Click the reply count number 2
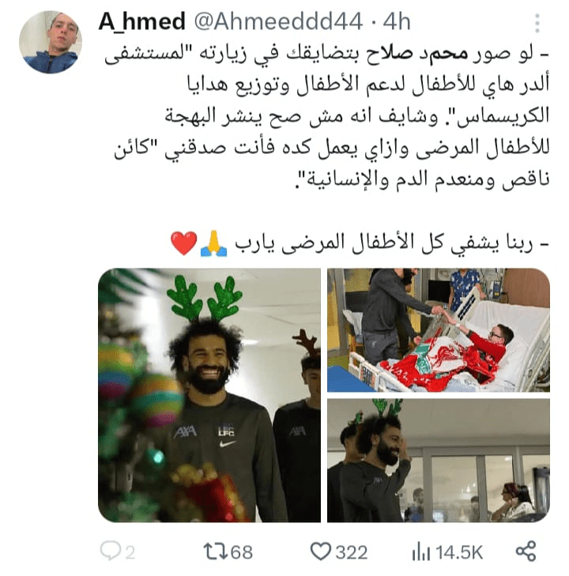The image size is (569, 576). pyautogui.click(x=130, y=552)
